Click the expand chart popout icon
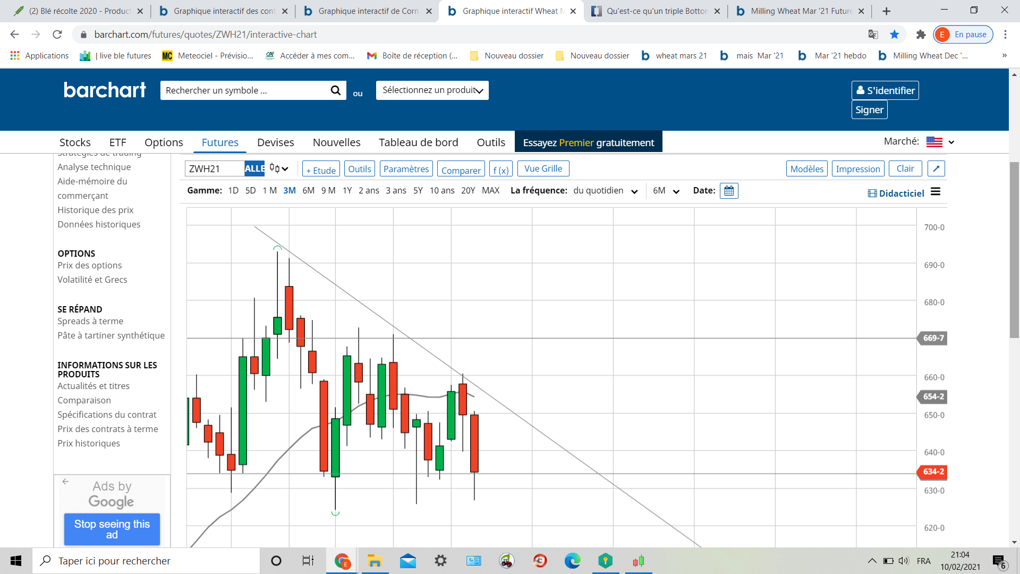The image size is (1020, 574). tap(936, 168)
